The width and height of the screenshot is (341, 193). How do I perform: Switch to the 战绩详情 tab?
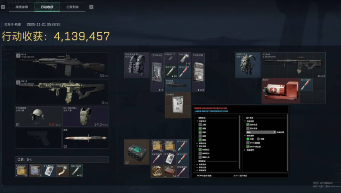tap(22, 7)
